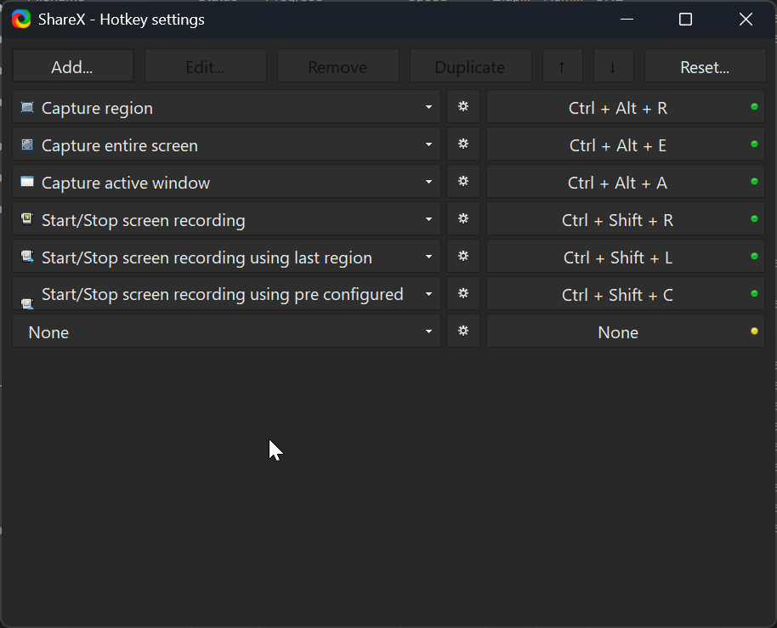Screen dimensions: 777x628
Task: Move selected hotkey up with arrow button
Action: pyautogui.click(x=562, y=66)
